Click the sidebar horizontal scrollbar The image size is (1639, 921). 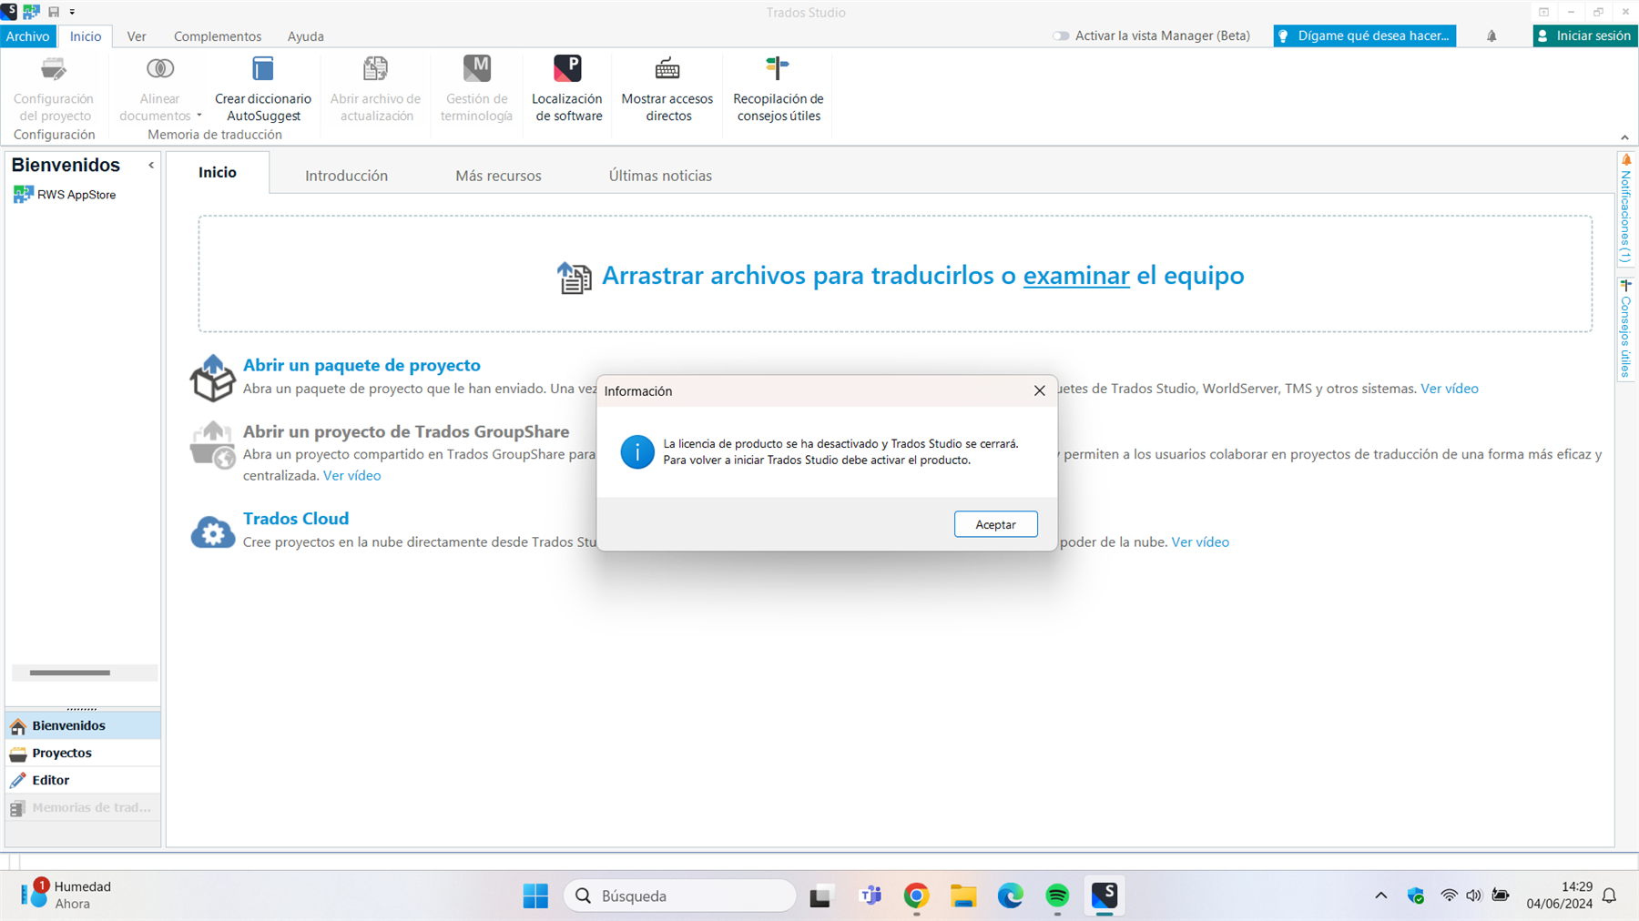[x=70, y=673]
